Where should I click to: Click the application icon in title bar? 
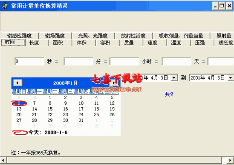[5, 6]
